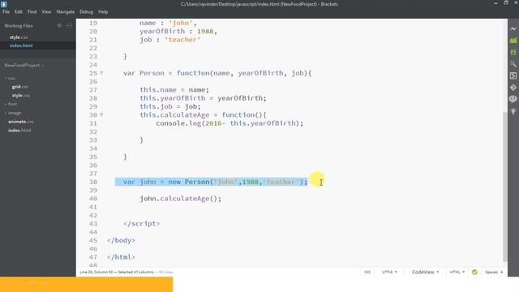The height and width of the screenshot is (292, 519).
Task: Open the Git diamond icon in right toolbar
Action: pos(513,88)
